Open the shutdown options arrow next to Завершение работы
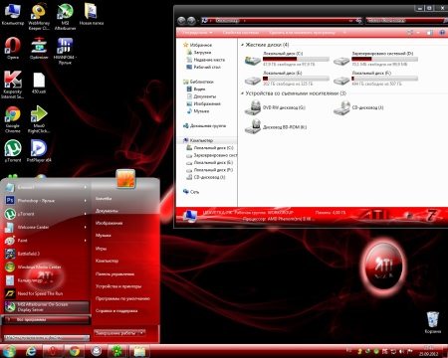 [141, 332]
